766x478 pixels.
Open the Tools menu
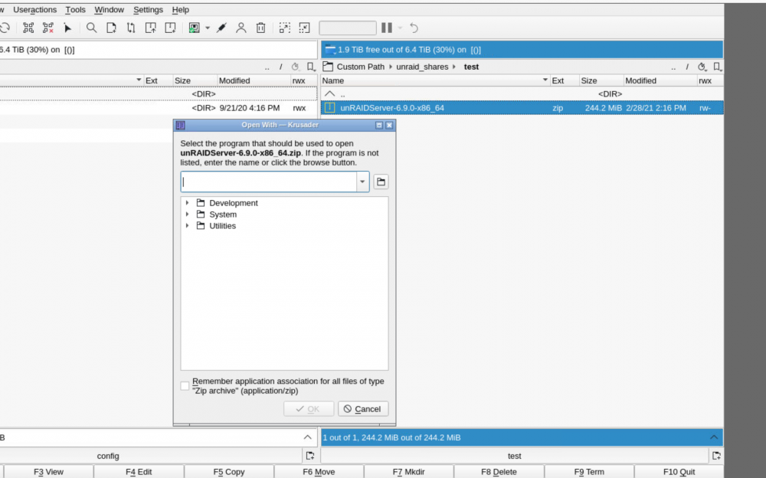(x=75, y=10)
